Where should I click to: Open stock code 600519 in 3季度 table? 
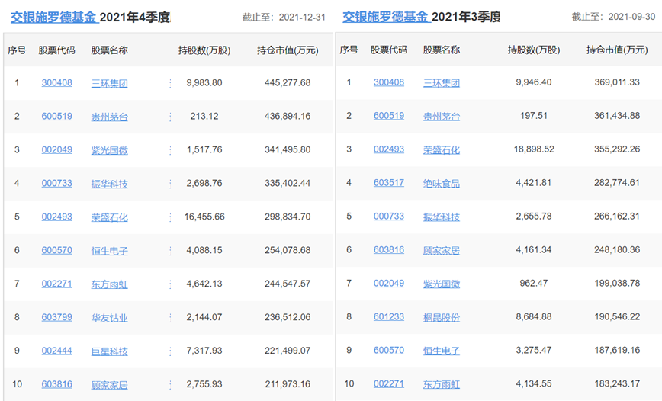pyautogui.click(x=389, y=116)
